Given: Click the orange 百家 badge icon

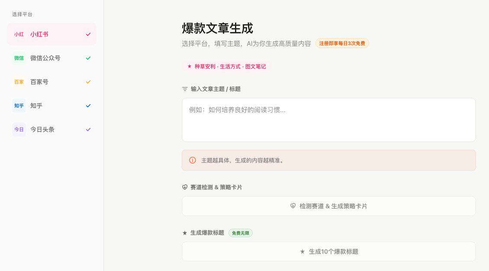Looking at the screenshot, I should [x=19, y=82].
